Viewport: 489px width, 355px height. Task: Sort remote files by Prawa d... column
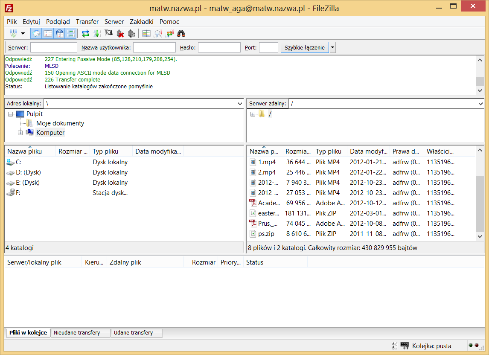[406, 151]
